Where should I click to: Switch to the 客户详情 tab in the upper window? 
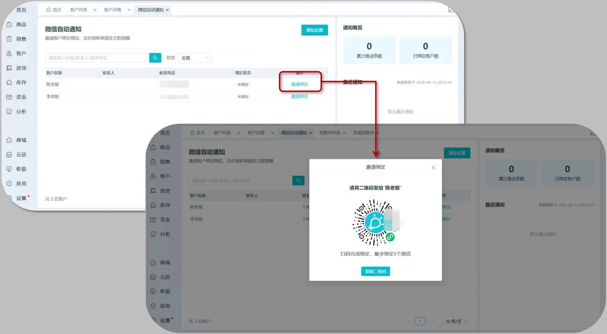coord(113,10)
